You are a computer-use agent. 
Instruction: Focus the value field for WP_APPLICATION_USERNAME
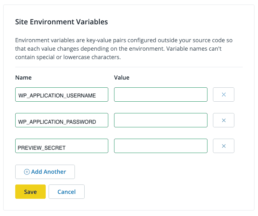tap(160, 95)
